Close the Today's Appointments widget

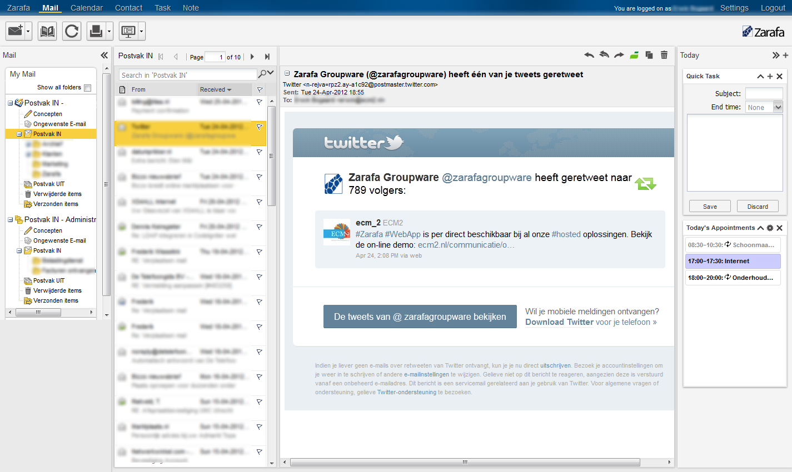click(x=779, y=228)
